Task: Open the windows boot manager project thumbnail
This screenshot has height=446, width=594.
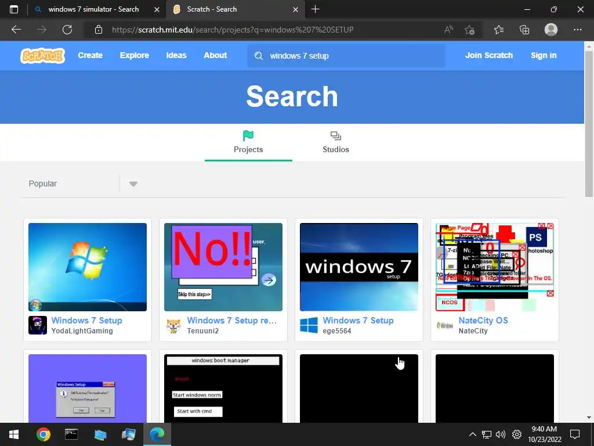Action: click(x=223, y=389)
